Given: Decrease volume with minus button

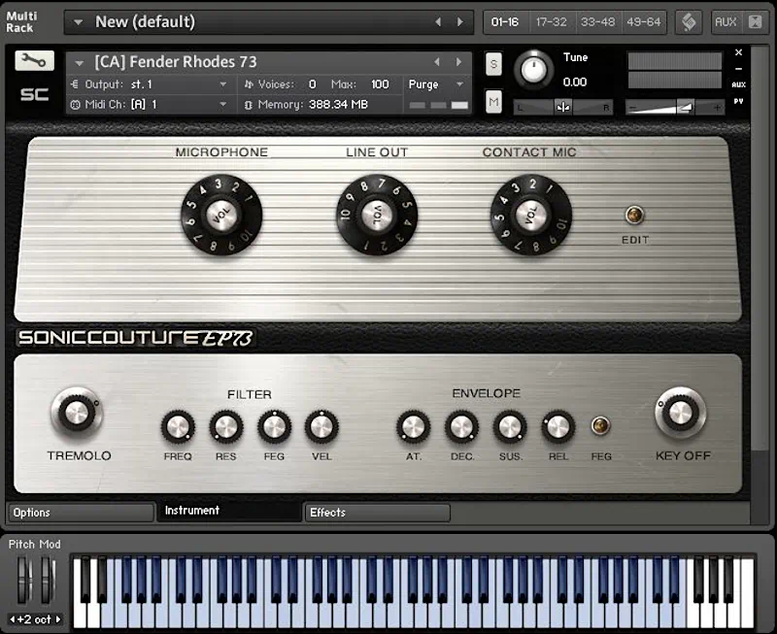Looking at the screenshot, I should 633,107.
